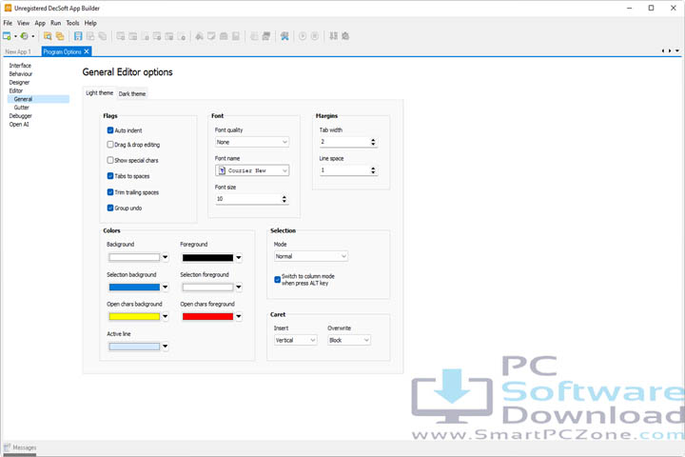Viewport: 685px width, 457px height.
Task: Click into the Line space field
Action: pyautogui.click(x=344, y=170)
